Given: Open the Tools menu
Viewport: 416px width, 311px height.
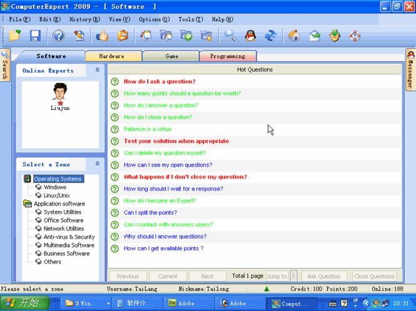Looking at the screenshot, I should tap(190, 19).
